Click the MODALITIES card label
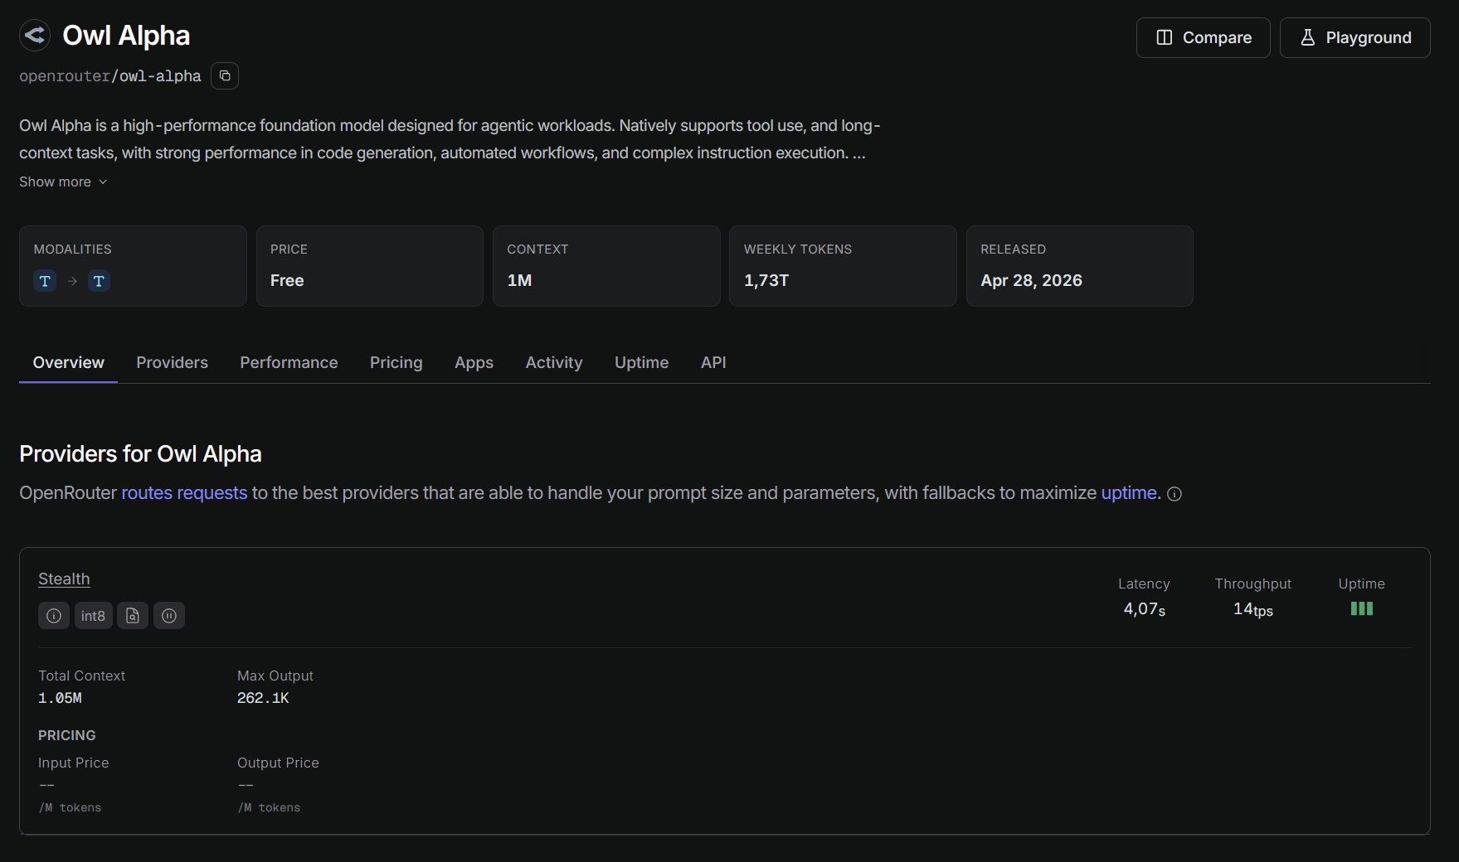This screenshot has height=862, width=1459. (x=72, y=249)
